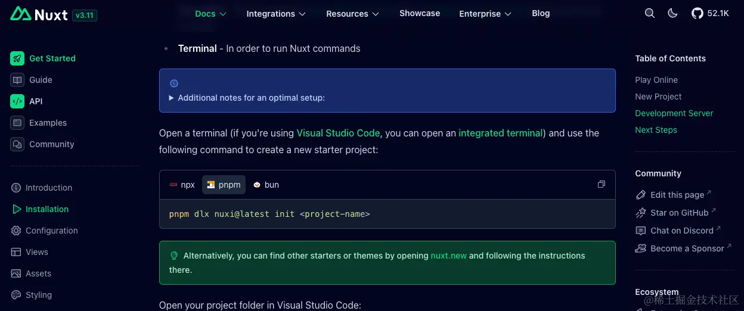Open the search magnifier icon
Viewport: 744px width, 311px height.
tap(650, 13)
